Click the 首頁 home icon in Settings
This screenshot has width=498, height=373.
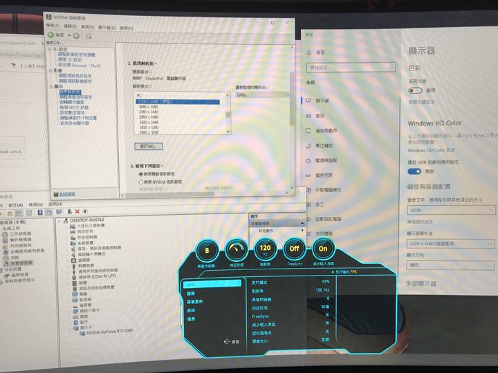(308, 52)
